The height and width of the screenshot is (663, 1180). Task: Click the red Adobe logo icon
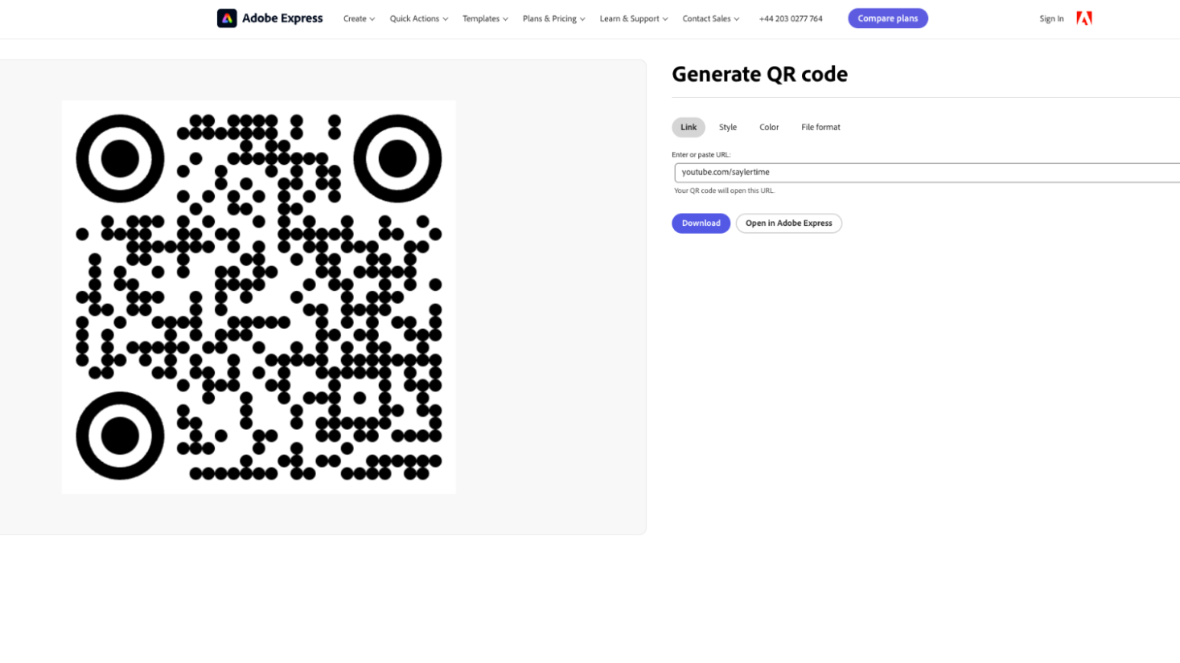coord(1084,18)
